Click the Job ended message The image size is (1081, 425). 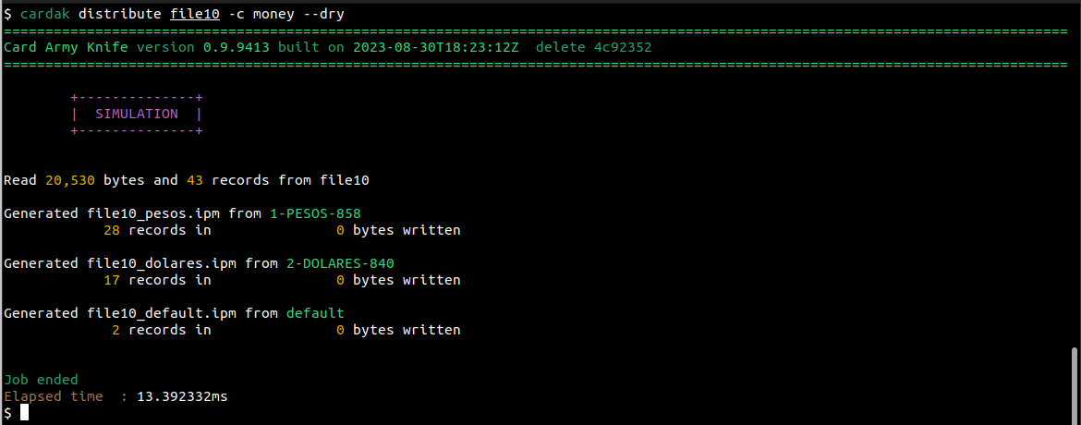[x=42, y=380]
